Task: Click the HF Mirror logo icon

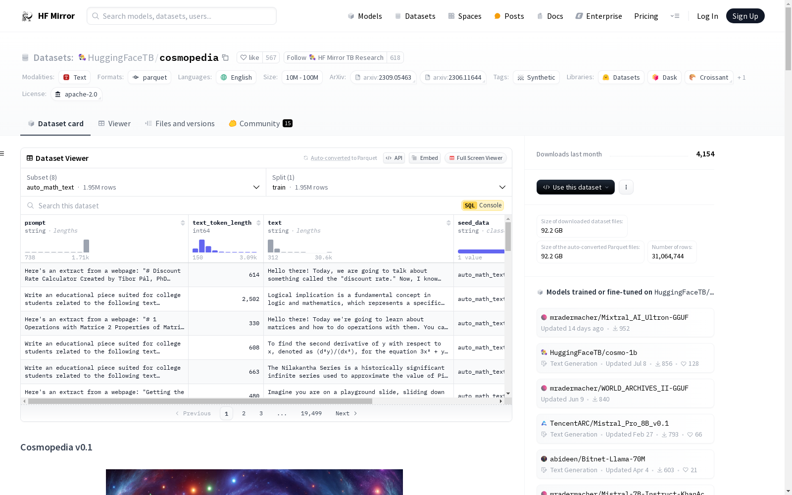Action: (27, 16)
